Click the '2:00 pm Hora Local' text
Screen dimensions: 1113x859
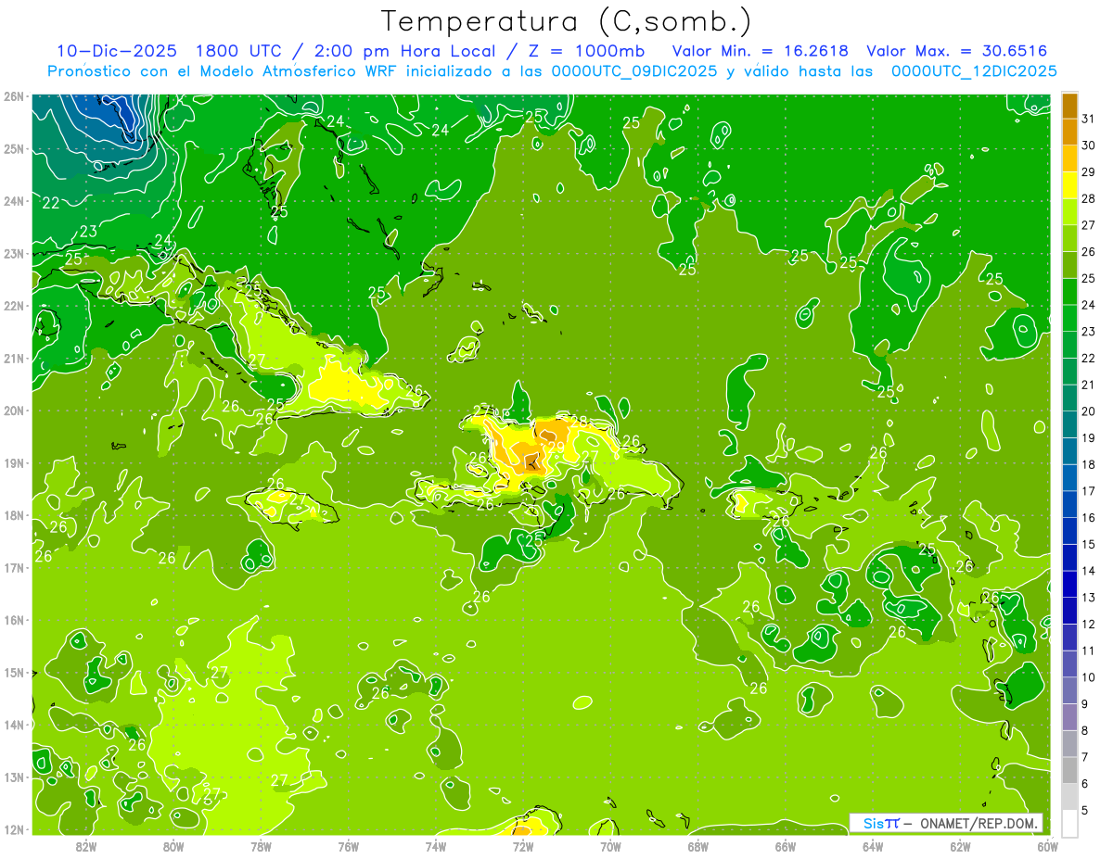pos(407,51)
